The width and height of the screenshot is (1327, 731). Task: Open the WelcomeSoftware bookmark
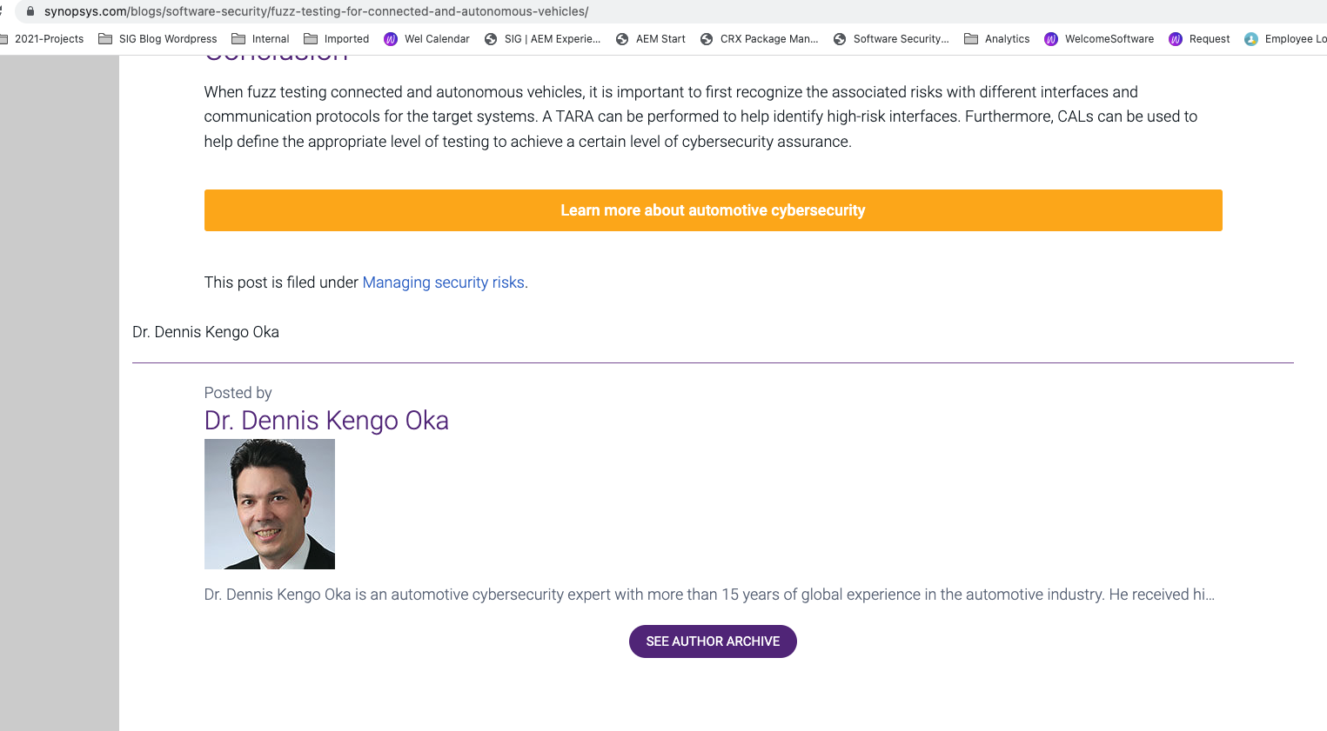[1099, 39]
